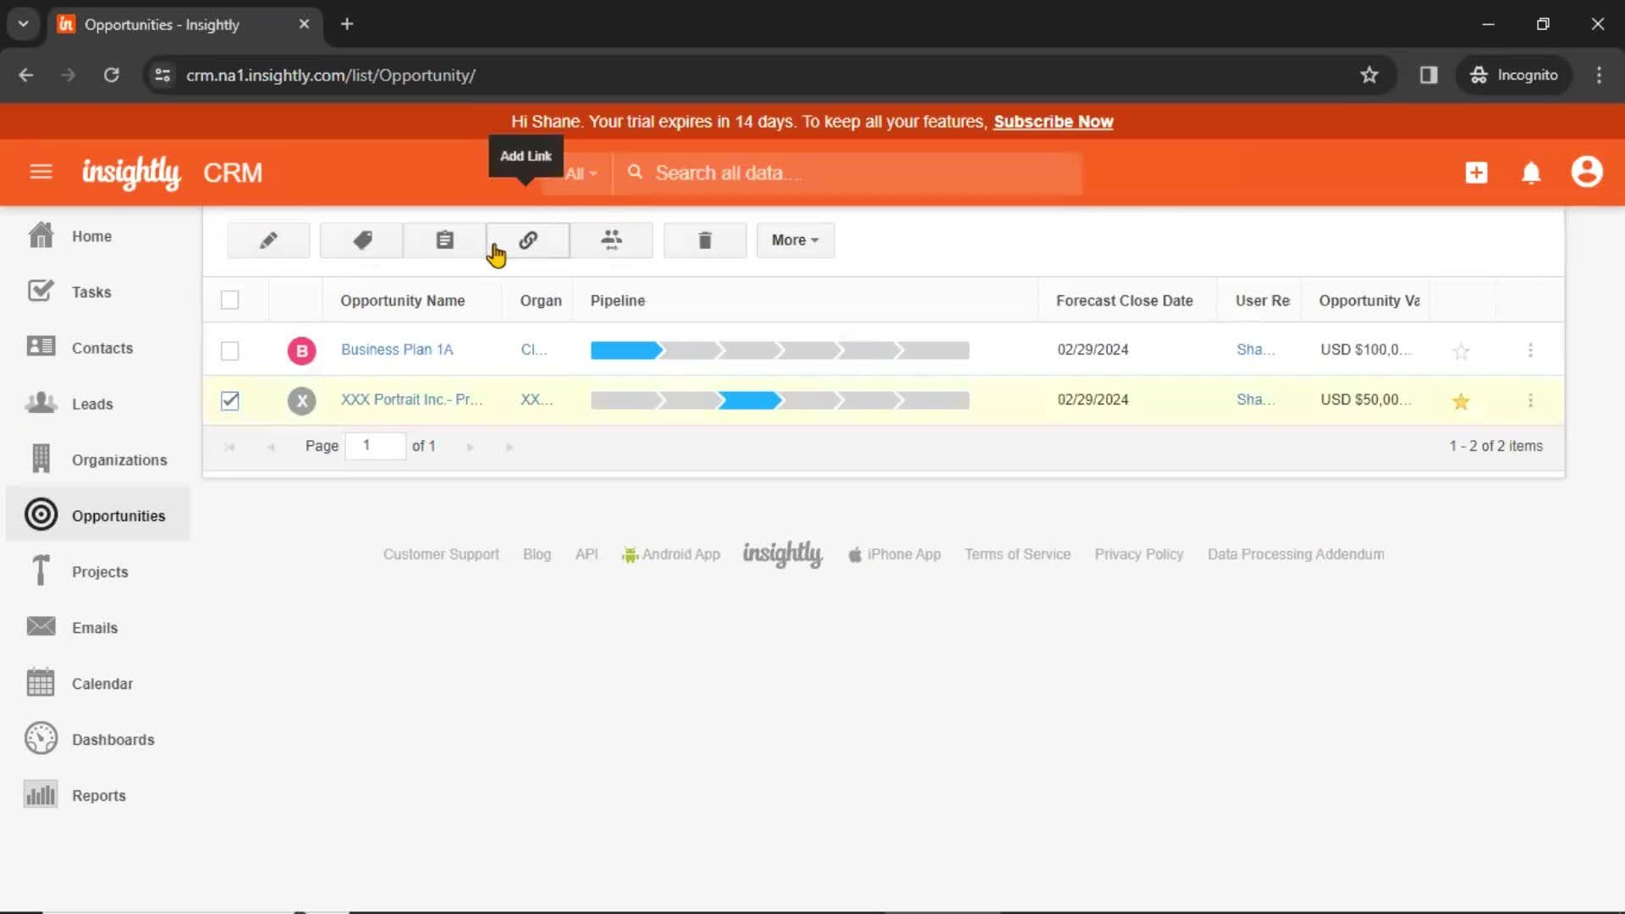Sort by Forecast Close Date column header
The image size is (1625, 914).
[1124, 300]
